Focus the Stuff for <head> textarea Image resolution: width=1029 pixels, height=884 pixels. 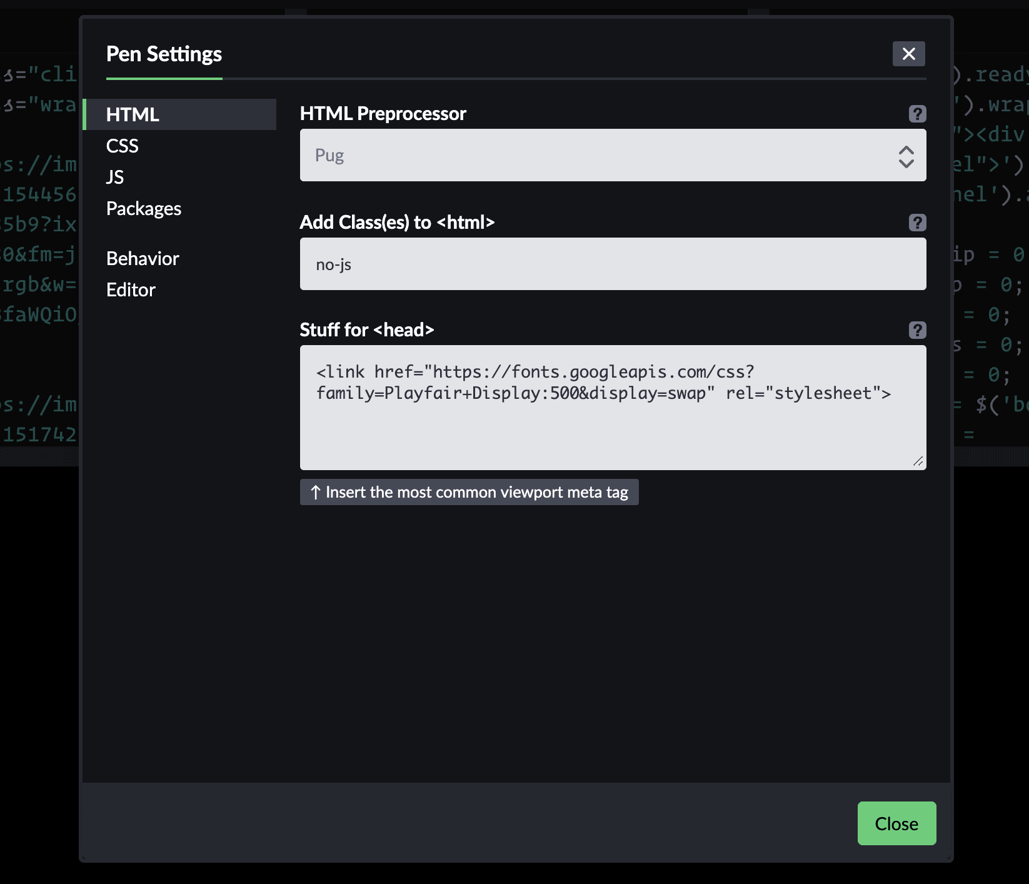click(x=613, y=406)
